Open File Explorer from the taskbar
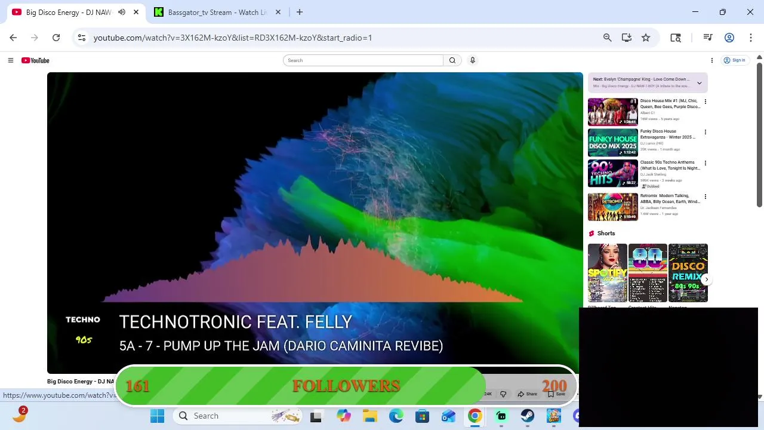This screenshot has width=764, height=430. point(370,416)
